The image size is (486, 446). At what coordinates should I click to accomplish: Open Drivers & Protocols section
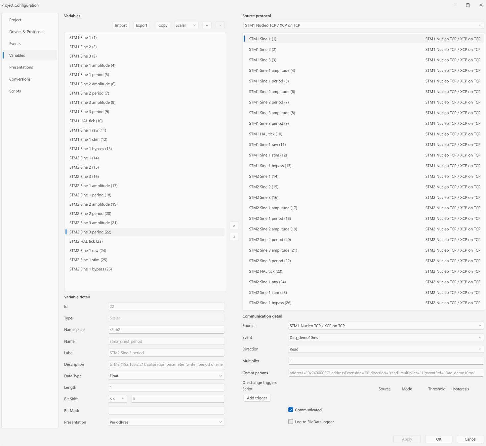point(30,32)
